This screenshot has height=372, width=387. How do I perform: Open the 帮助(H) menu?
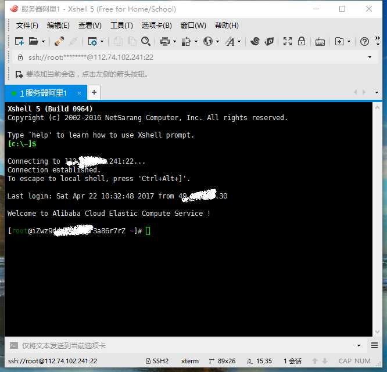coord(227,26)
